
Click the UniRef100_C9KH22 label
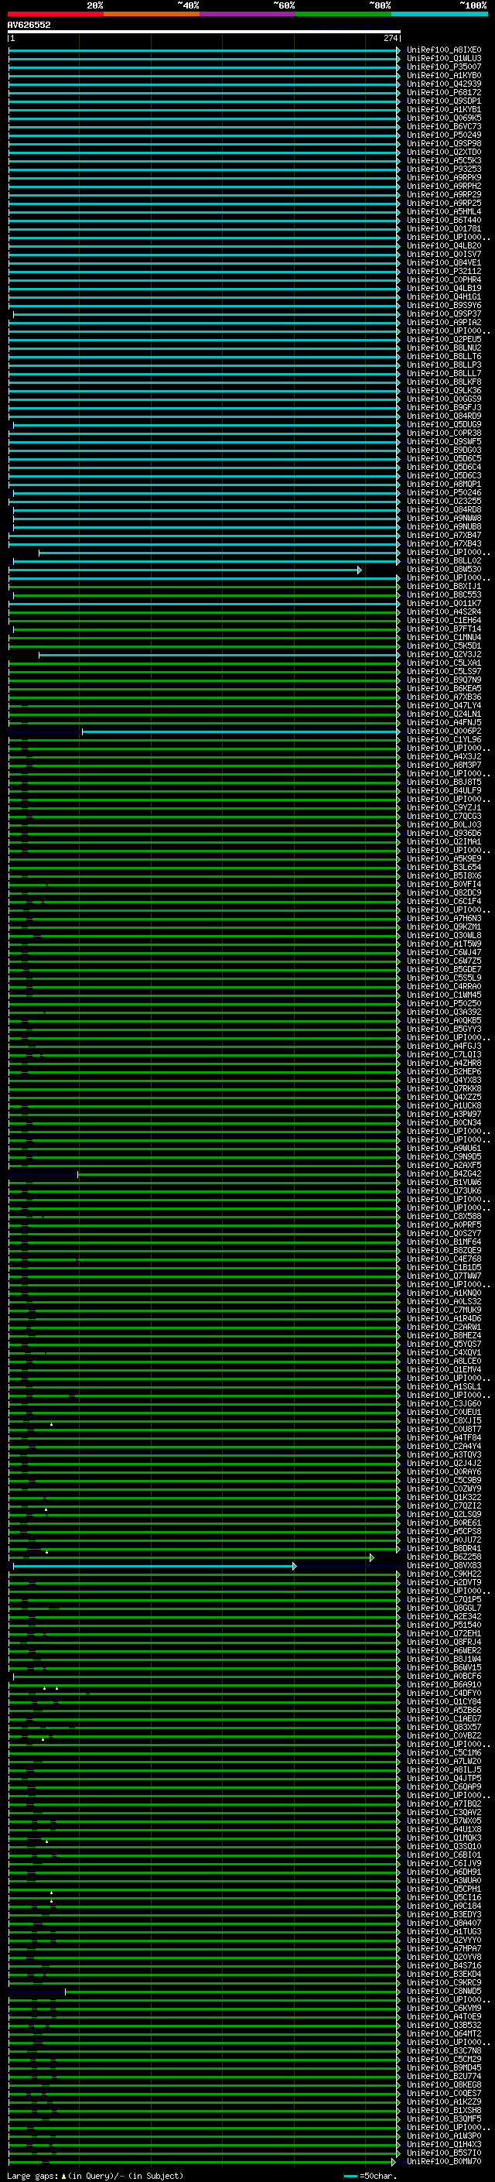443,1574
